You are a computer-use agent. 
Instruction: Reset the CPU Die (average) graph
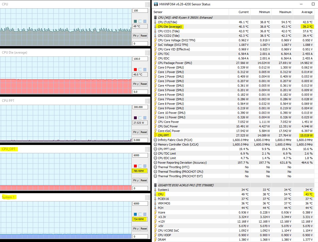(x=144, y=84)
